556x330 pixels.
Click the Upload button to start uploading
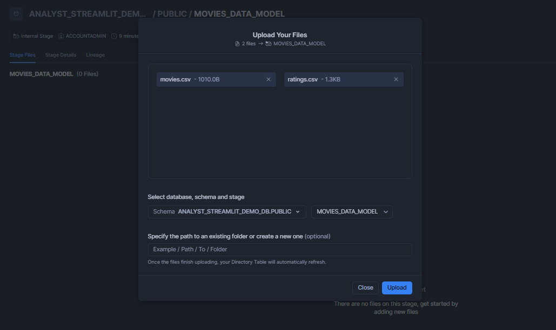click(397, 287)
